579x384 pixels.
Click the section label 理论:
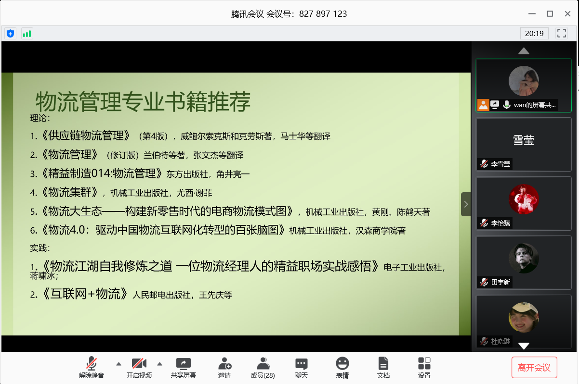pos(40,118)
